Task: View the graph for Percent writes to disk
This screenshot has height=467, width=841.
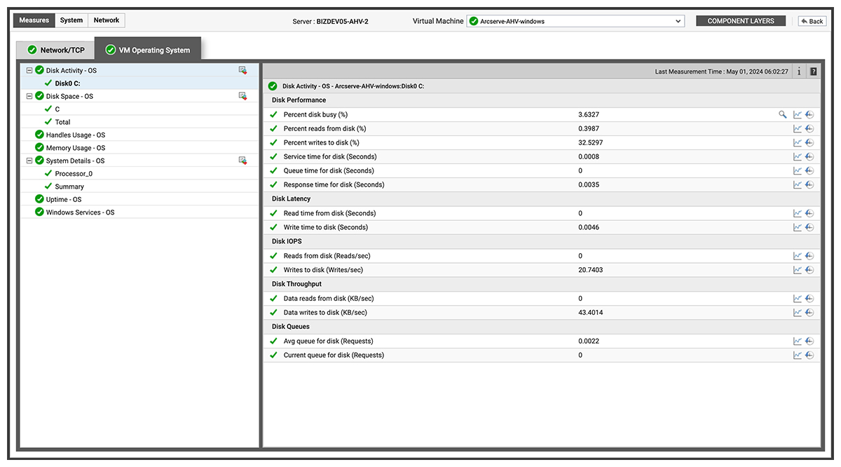Action: pyautogui.click(x=798, y=142)
